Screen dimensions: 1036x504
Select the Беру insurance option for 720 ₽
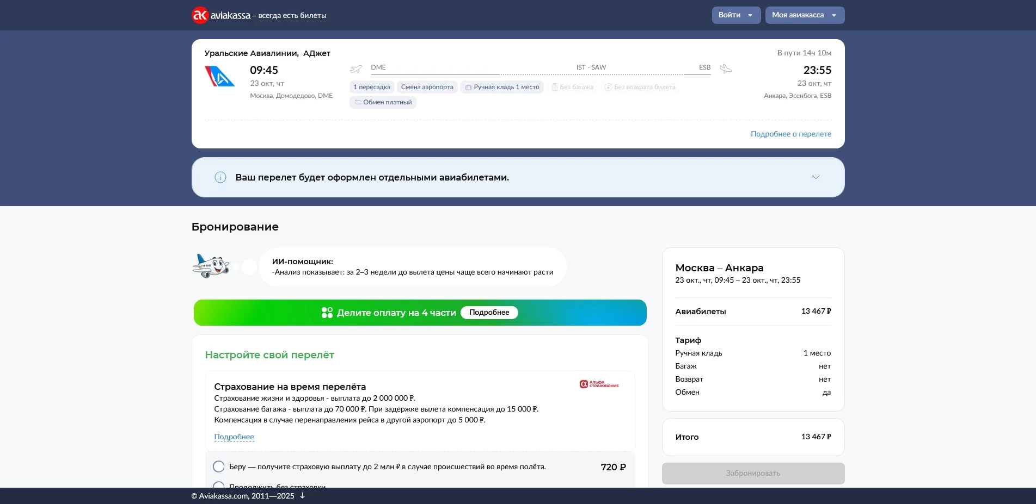[x=218, y=466]
